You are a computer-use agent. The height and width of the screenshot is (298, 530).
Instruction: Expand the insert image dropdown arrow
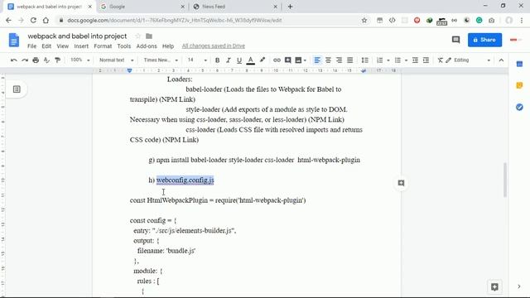click(x=305, y=60)
